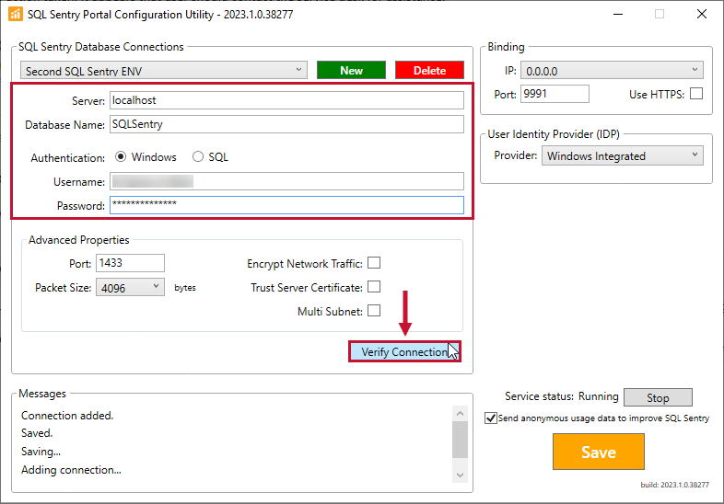Select Windows authentication radio button

click(121, 156)
